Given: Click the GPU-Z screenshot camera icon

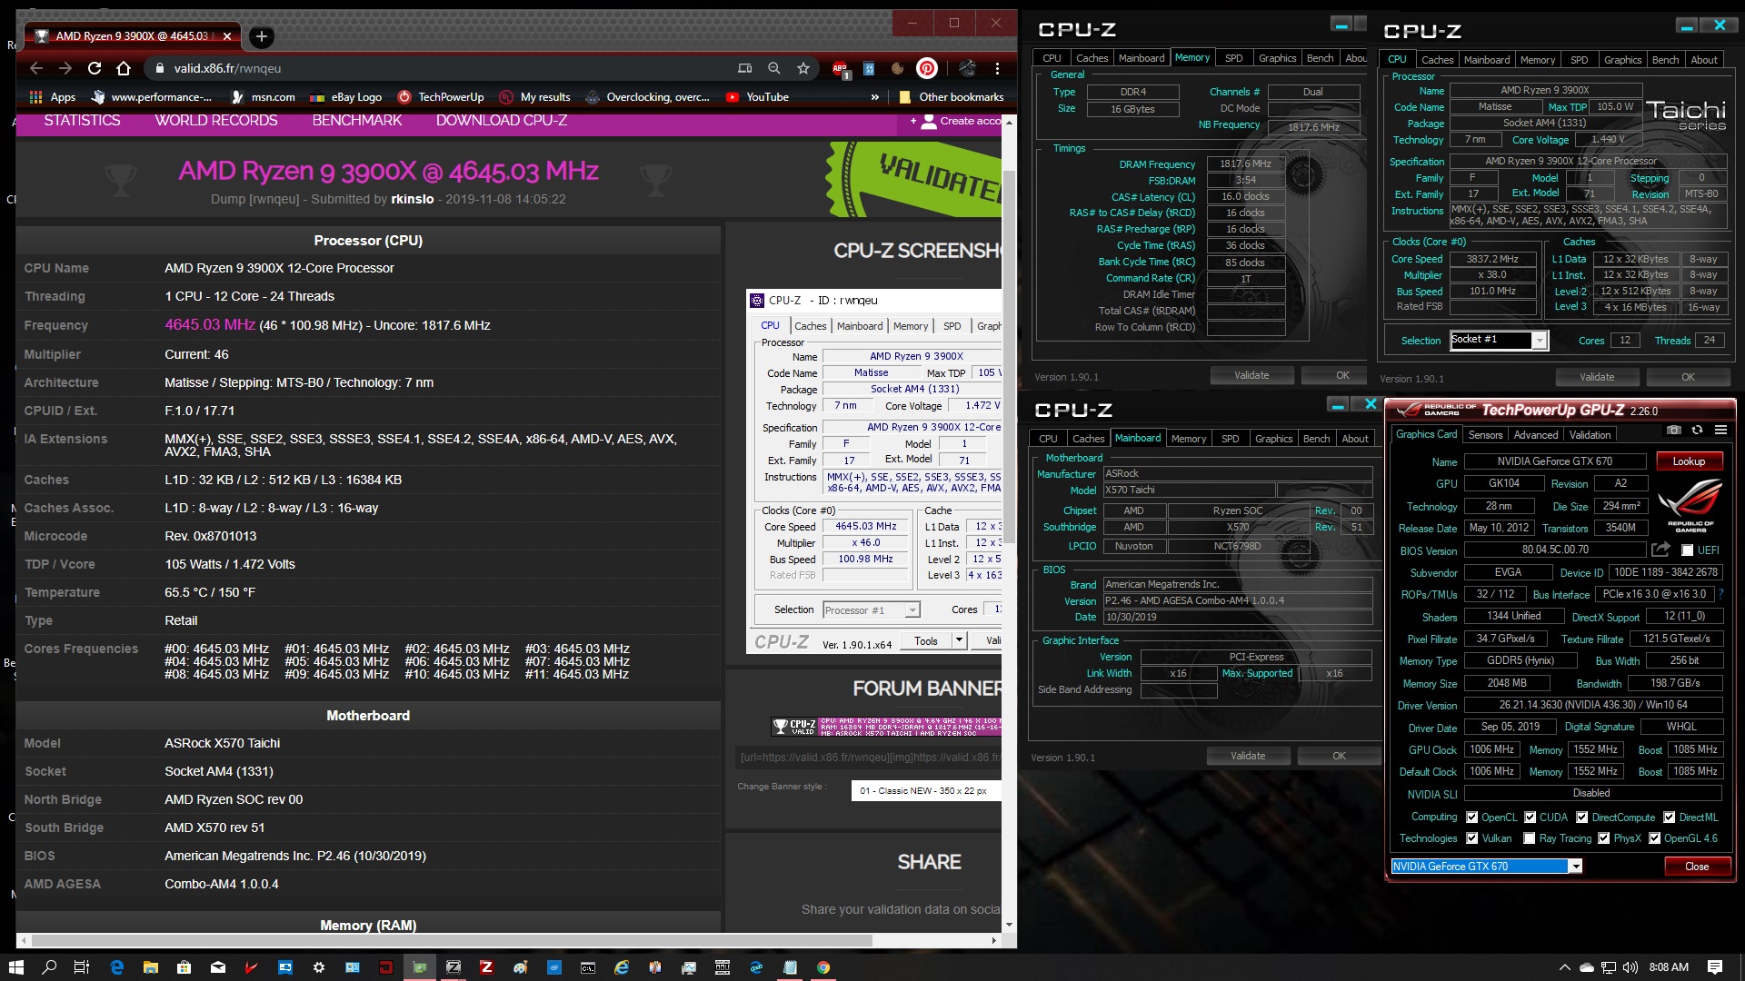Looking at the screenshot, I should 1674,431.
